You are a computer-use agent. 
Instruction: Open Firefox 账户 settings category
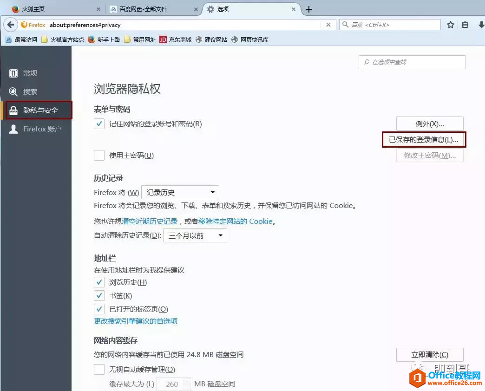(x=37, y=129)
